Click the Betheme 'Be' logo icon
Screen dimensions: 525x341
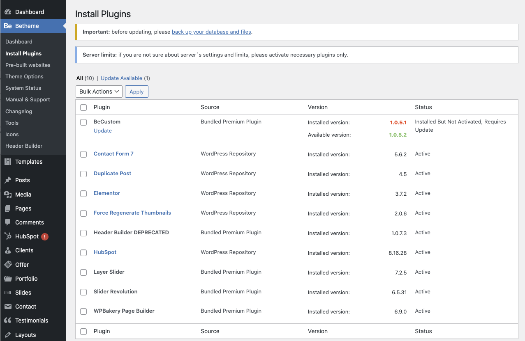[8, 26]
